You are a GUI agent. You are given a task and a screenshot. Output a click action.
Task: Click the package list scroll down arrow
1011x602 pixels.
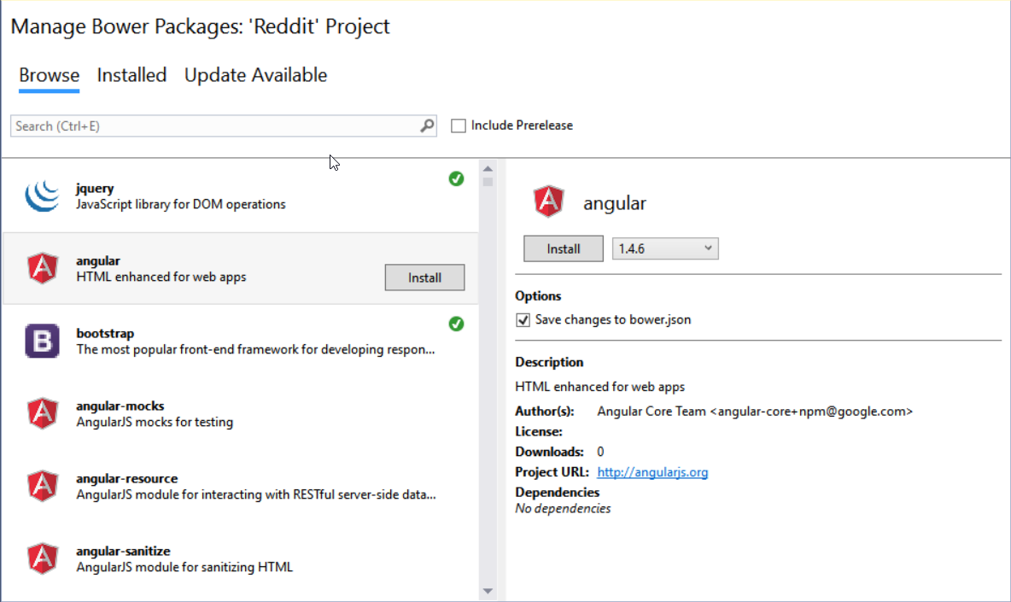(488, 591)
